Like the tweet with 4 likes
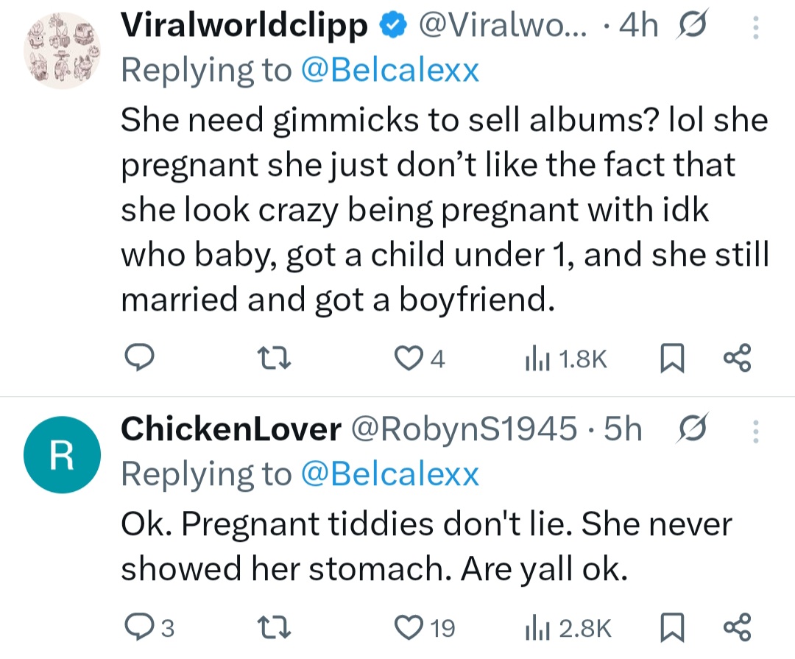 [407, 359]
